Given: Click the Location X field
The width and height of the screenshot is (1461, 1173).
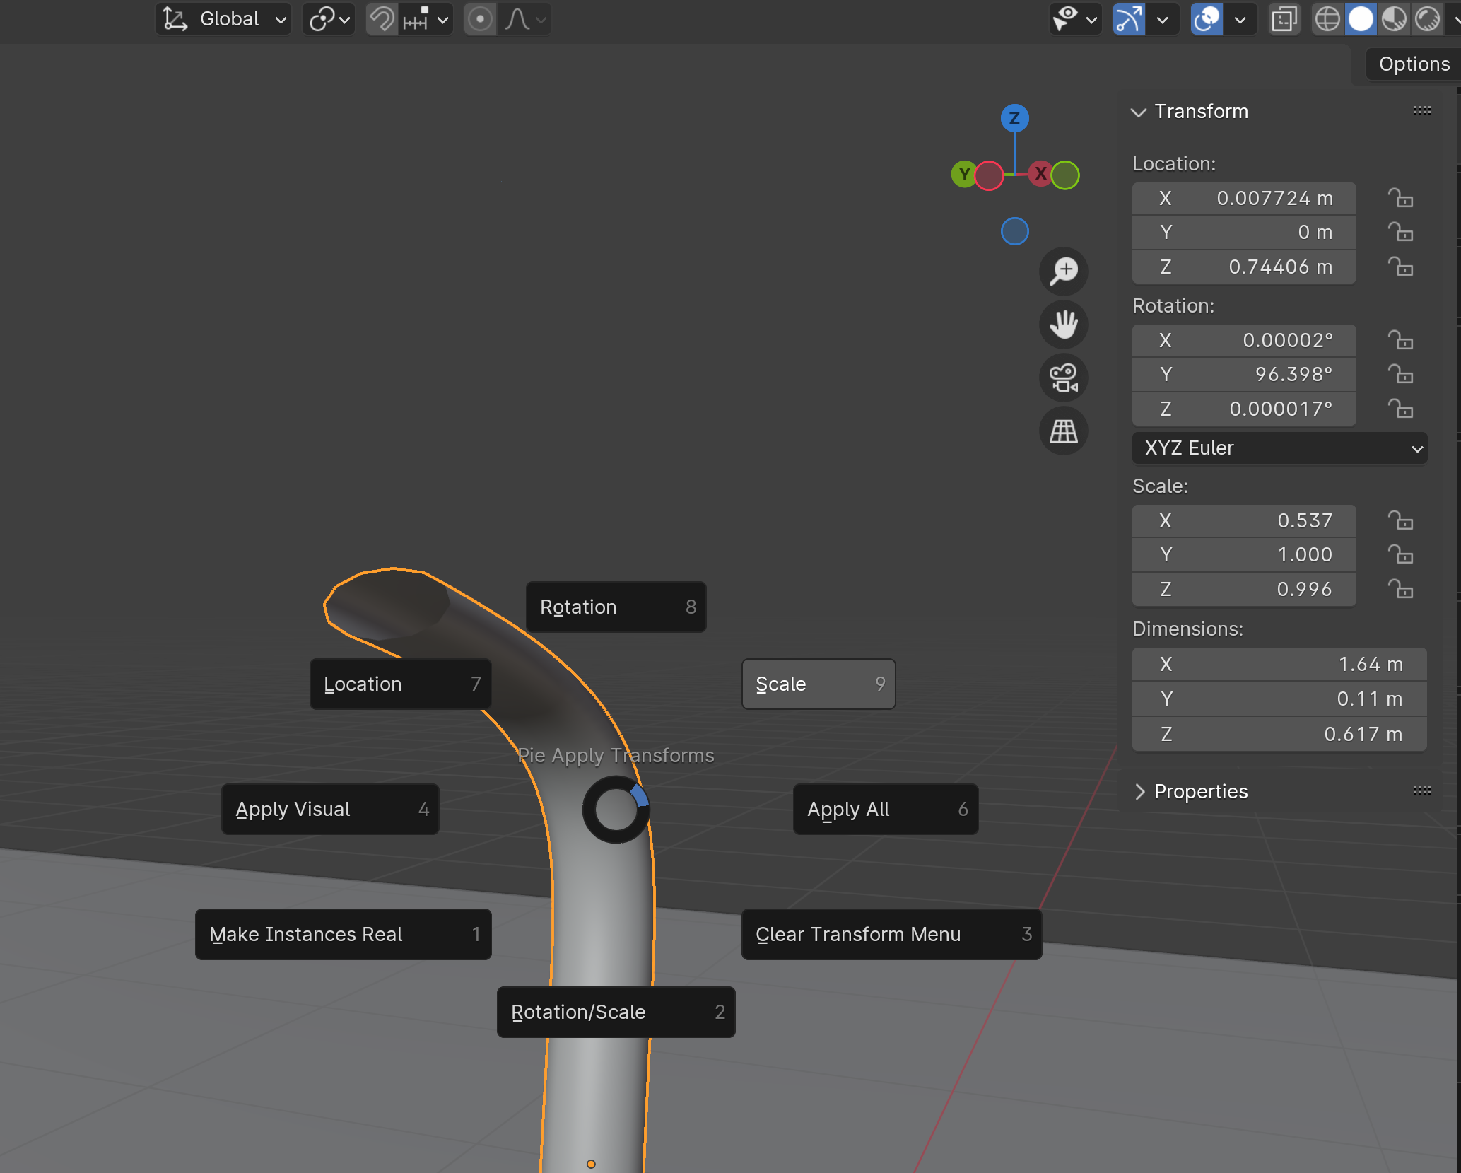Looking at the screenshot, I should (1244, 199).
